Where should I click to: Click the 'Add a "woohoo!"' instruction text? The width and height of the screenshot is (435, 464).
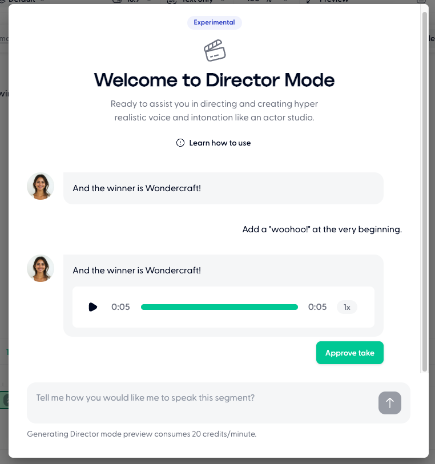point(322,229)
